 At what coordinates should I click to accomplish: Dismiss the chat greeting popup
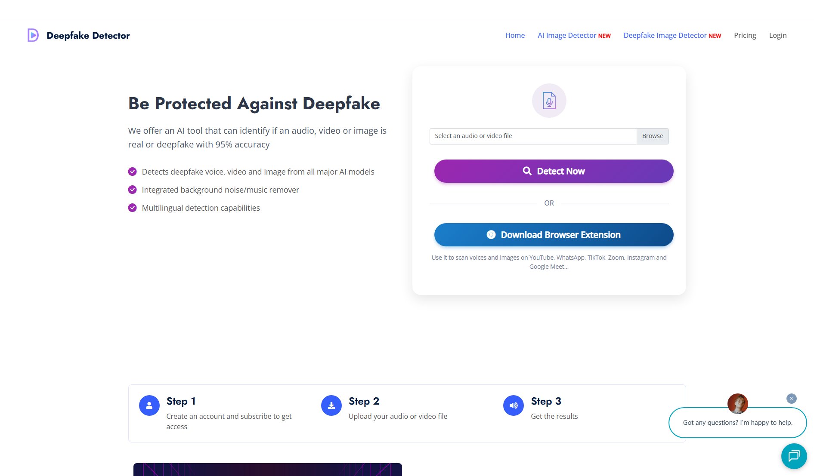[x=791, y=399]
